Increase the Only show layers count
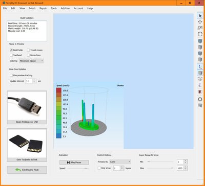Image resolution: width=205 pixels, height=186 pixels. (122, 167)
